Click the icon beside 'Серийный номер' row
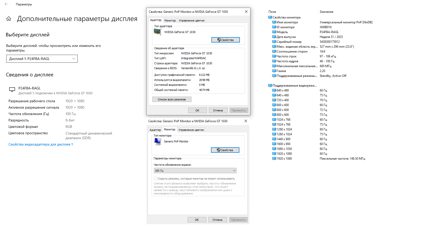426x248 pixels. click(274, 42)
